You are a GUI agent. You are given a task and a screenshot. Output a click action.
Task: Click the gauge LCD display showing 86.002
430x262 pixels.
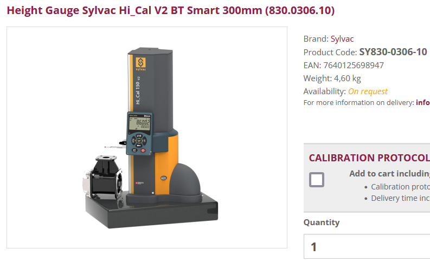tap(139, 123)
